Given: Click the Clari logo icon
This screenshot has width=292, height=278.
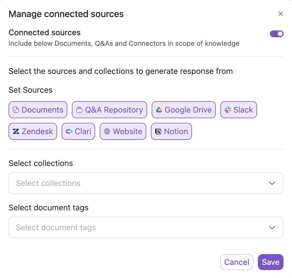Looking at the screenshot, I should tap(69, 132).
